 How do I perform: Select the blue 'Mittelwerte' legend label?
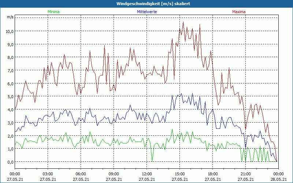147,12
